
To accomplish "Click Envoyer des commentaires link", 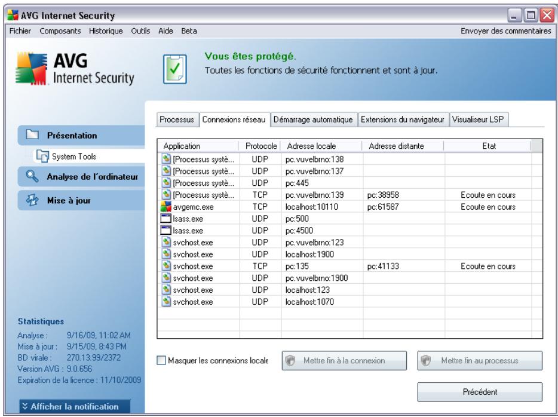I will click(x=505, y=31).
